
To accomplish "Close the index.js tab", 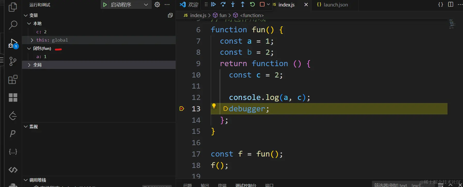I will (306, 5).
